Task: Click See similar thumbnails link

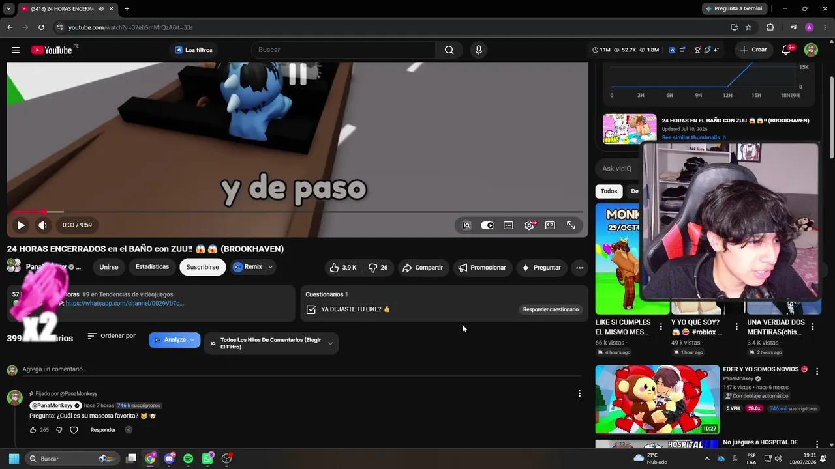Action: point(694,137)
